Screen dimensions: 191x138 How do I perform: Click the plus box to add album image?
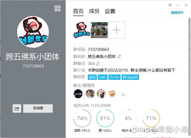tap(117, 30)
